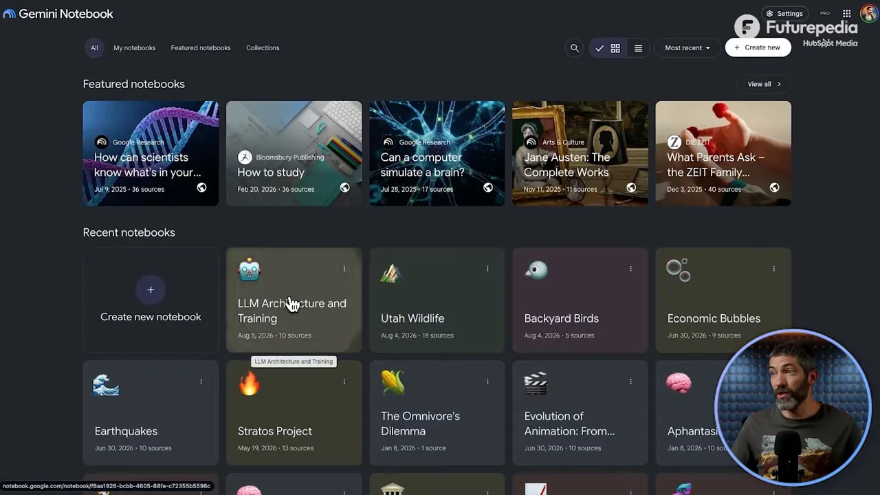The image size is (880, 495).
Task: Click the Bloomsbury Publishing publisher icon
Action: pos(244,157)
